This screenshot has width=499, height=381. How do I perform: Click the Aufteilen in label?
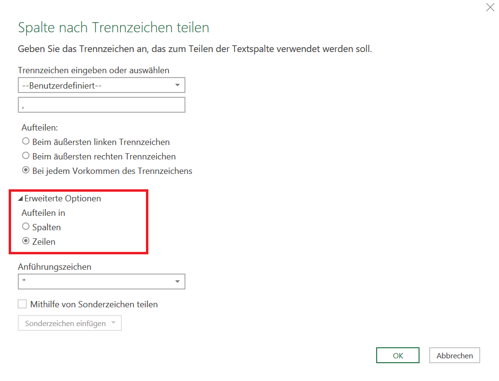click(x=43, y=213)
